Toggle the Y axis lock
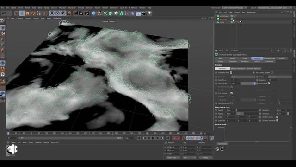This screenshot has height=167, width=296. (57, 13)
